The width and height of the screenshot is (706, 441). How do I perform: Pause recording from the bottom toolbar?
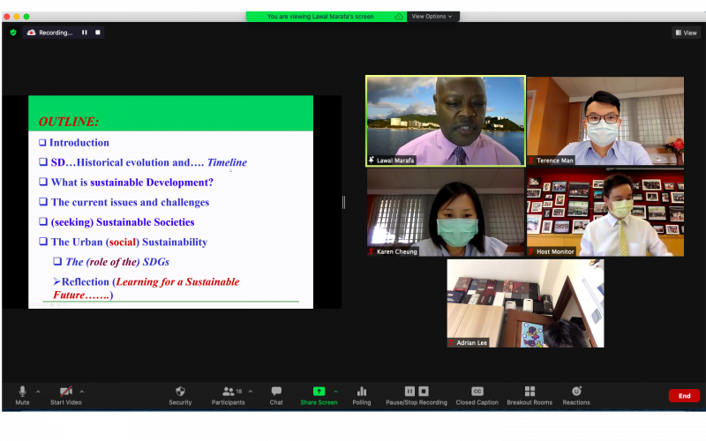tap(409, 391)
